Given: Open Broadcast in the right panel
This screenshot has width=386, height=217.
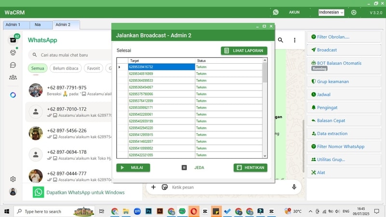Looking at the screenshot, I should point(344,50).
